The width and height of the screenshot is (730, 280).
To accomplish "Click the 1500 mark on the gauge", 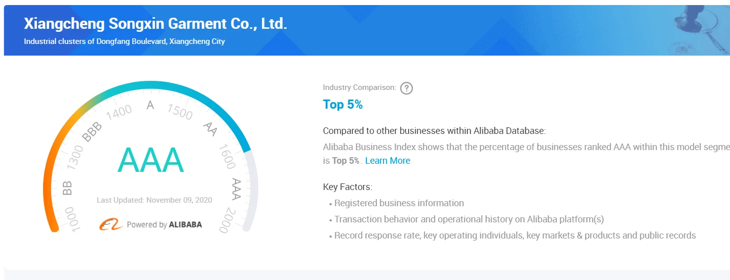I will click(x=180, y=112).
